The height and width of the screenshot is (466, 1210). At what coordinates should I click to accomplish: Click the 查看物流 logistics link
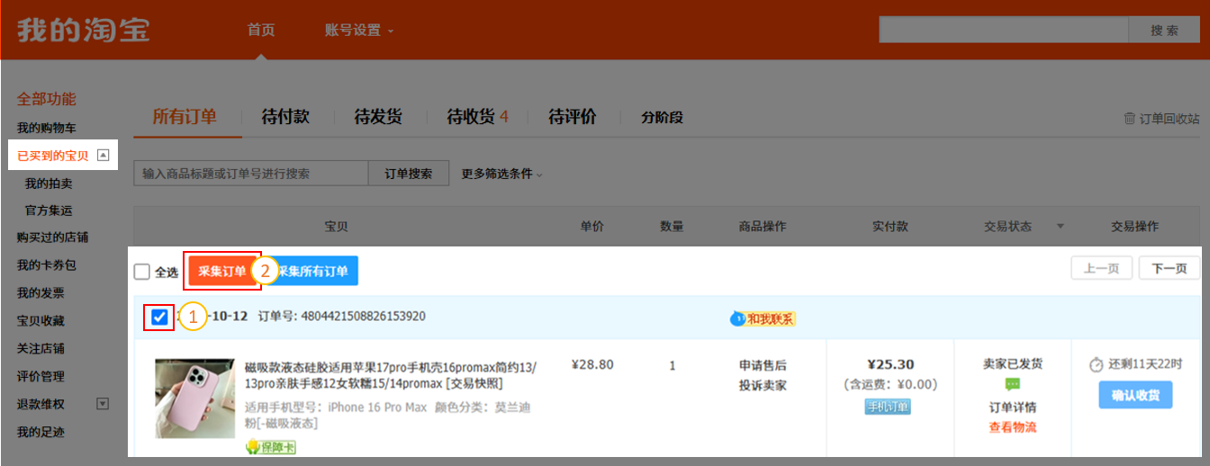point(1013,427)
